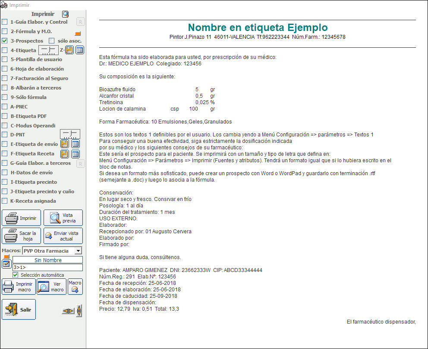Click the R button next to G-Guía Elabor. a terceros
Image resolution: width=428 pixels, height=349 pixels.
(80, 164)
